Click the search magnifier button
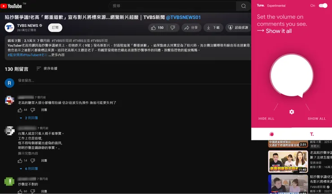The image size is (332, 194). click(244, 6)
